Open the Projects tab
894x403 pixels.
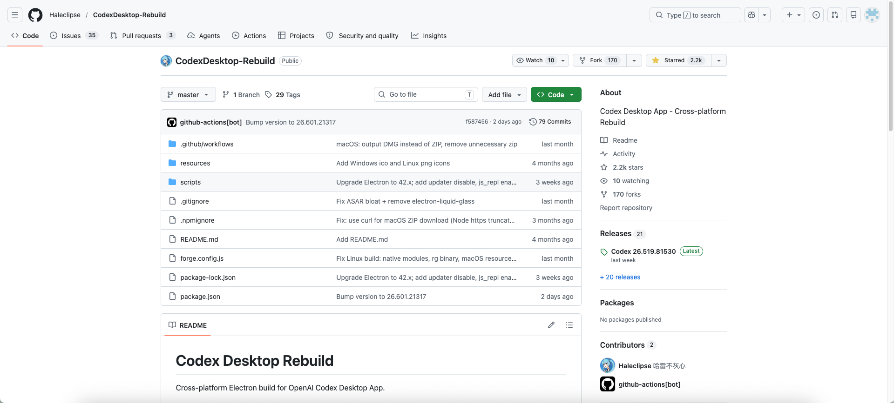[296, 35]
